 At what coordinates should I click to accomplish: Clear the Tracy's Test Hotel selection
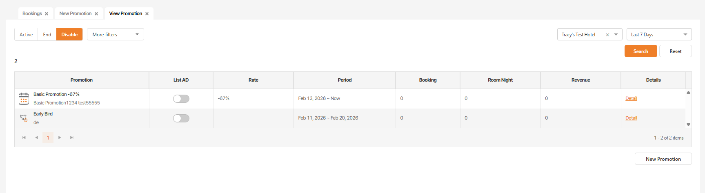[607, 35]
